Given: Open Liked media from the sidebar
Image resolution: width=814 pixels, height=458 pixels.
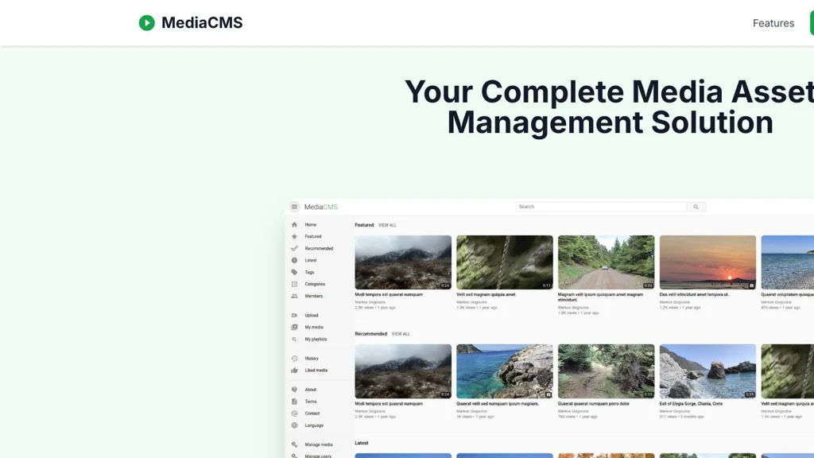Looking at the screenshot, I should (316, 371).
